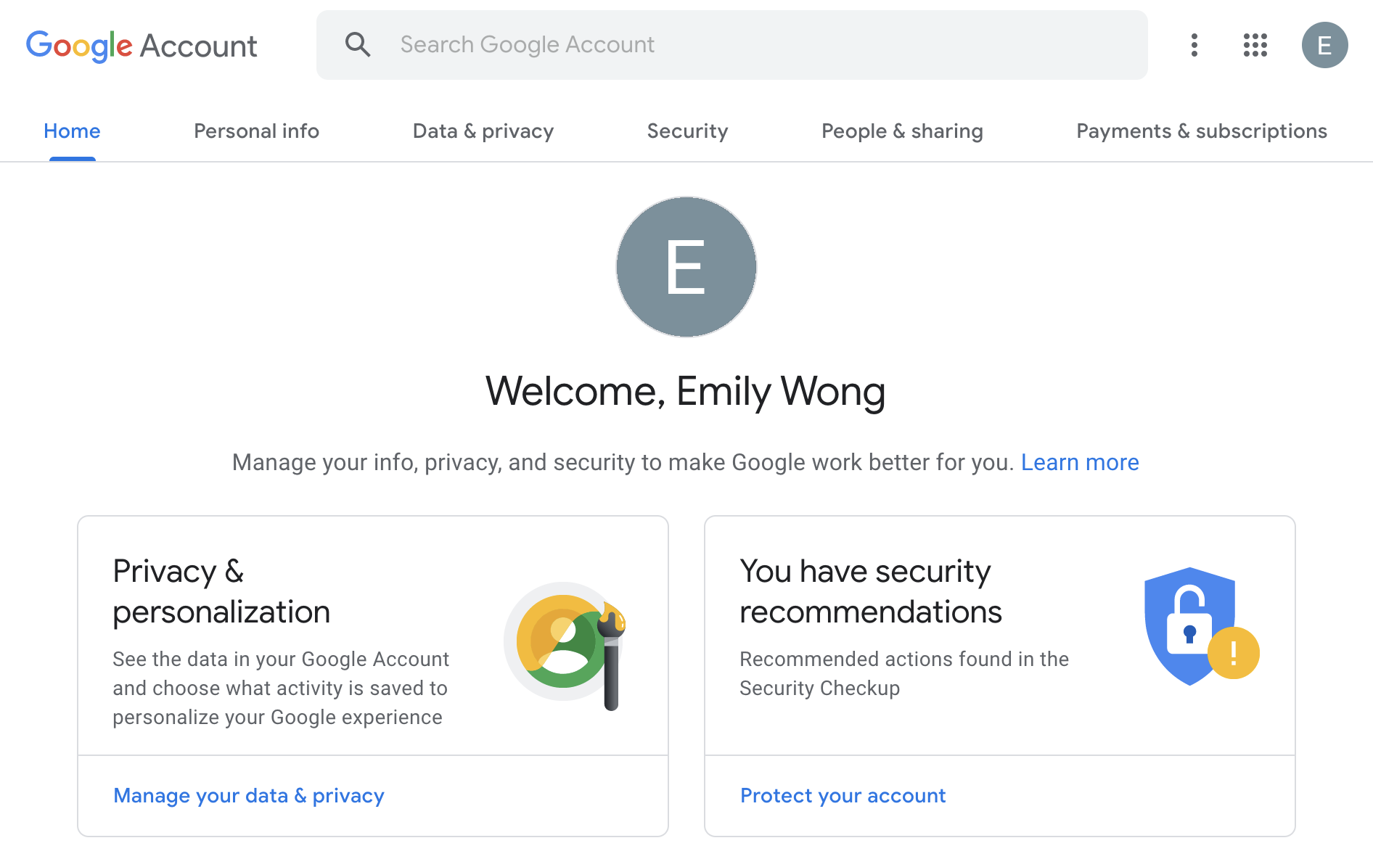Image resolution: width=1373 pixels, height=859 pixels.
Task: Select the Data & privacy tab
Action: [483, 131]
